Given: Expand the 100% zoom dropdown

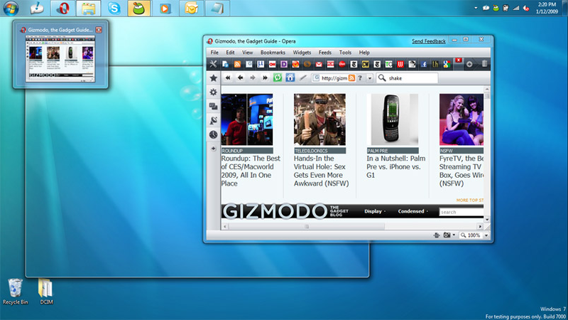Looking at the screenshot, I should click(x=486, y=235).
